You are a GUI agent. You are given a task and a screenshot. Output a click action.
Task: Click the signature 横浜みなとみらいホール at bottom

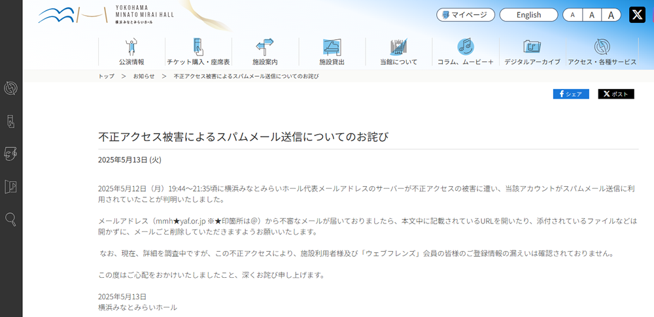click(137, 308)
